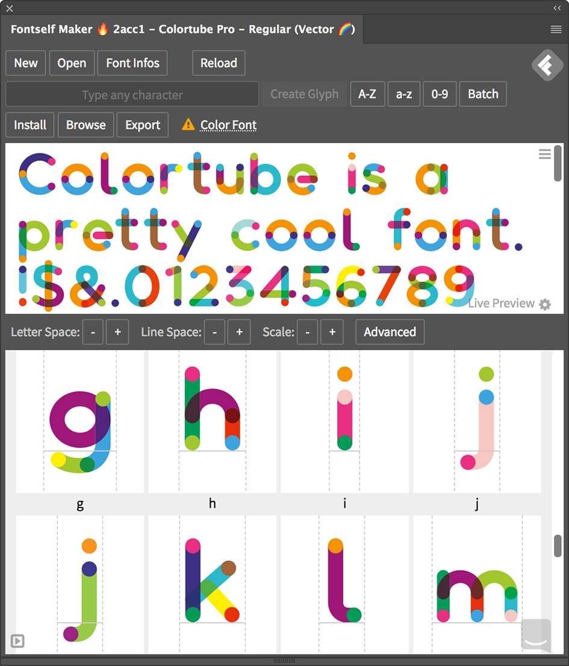Create glyphs with 0-9 button

point(440,94)
